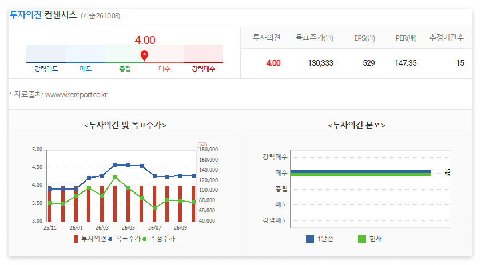Screen dimensions: 481x265
Task: Click the 26/07 x-axis label
Action: pos(154,228)
